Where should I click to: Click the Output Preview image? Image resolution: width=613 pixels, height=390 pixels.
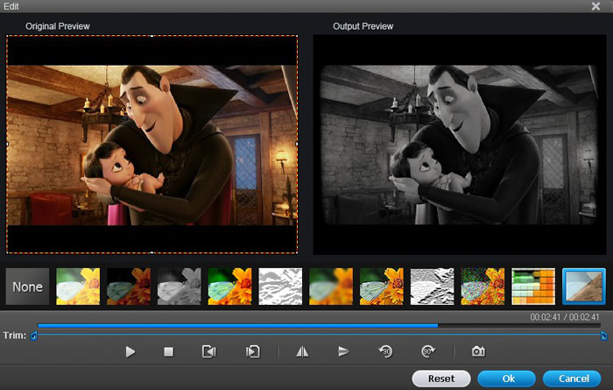coord(460,145)
